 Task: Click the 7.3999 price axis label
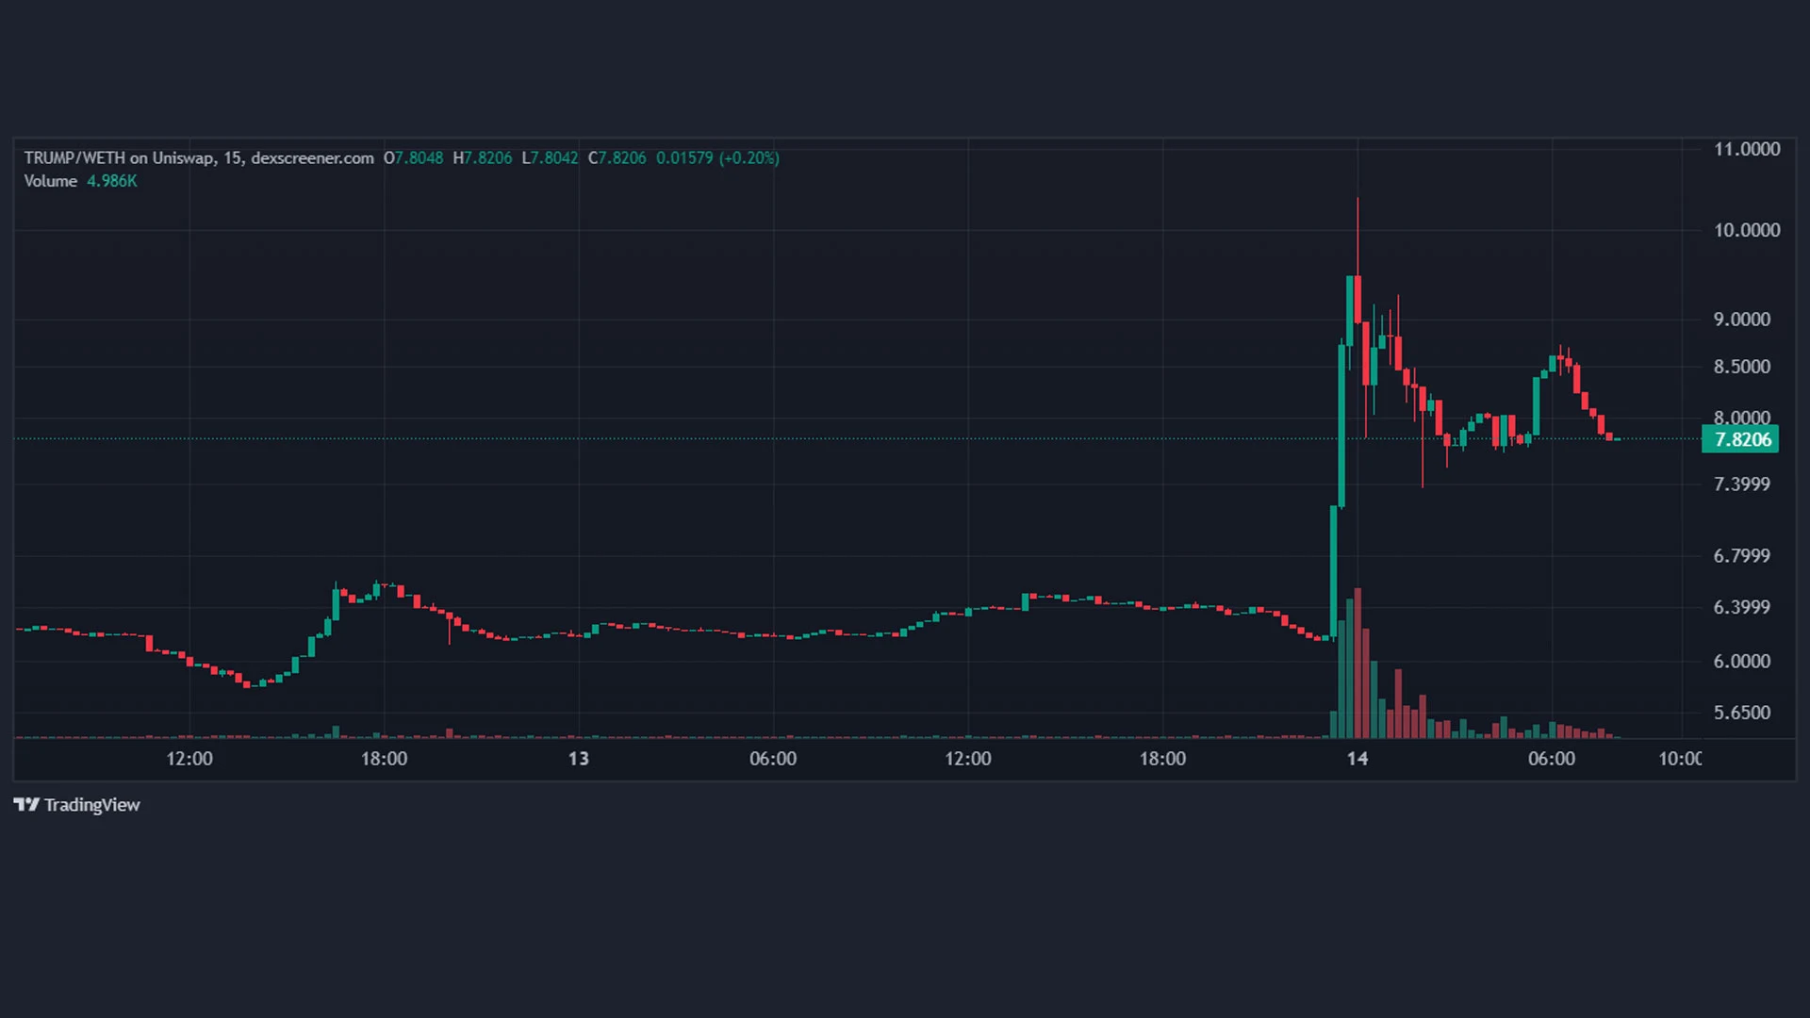click(1741, 484)
